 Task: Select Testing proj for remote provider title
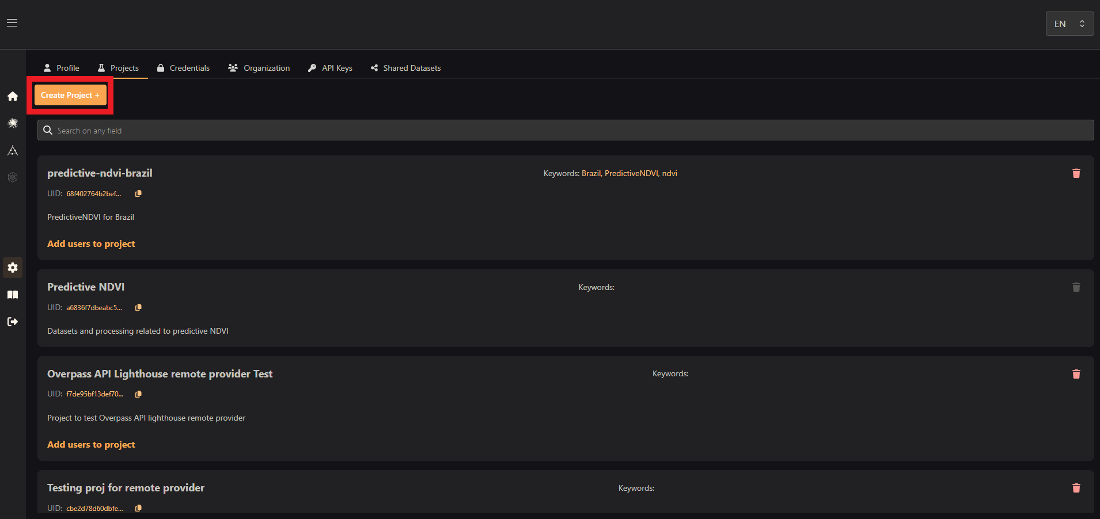126,488
